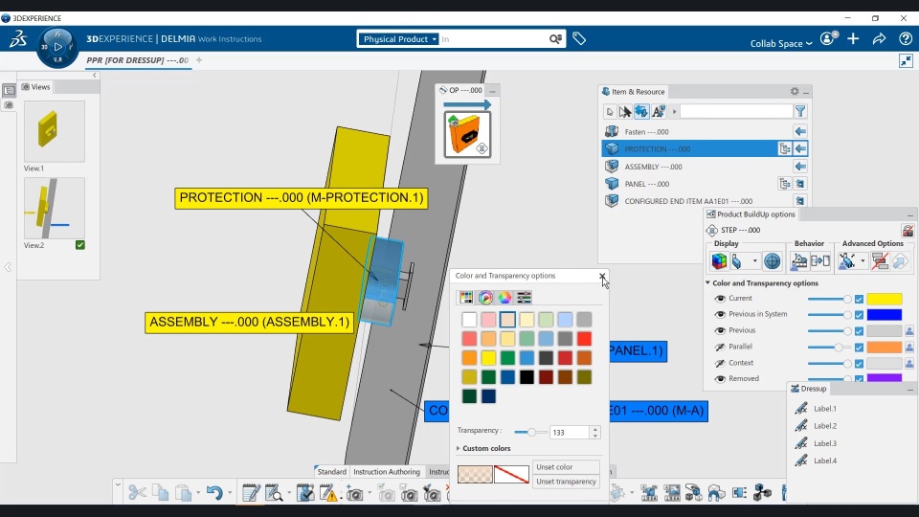The width and height of the screenshot is (919, 517).
Task: Adjust the Transparency slider
Action: 530,433
